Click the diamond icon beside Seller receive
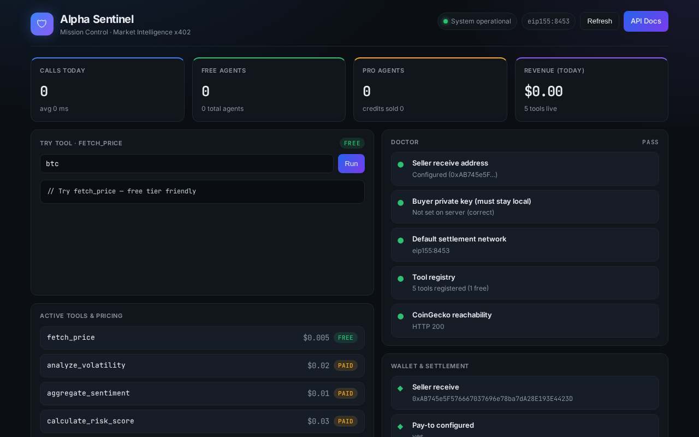Image resolution: width=699 pixels, height=437 pixels. (400, 388)
